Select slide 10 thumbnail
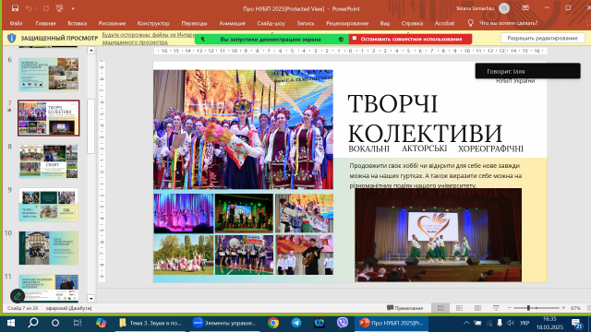Viewport: 591px width, 332px height. pos(49,248)
